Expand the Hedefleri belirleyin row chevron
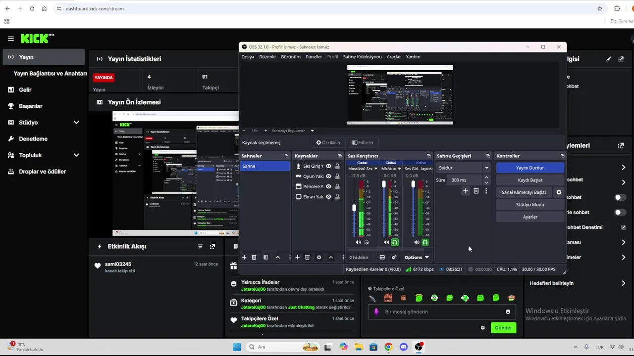This screenshot has height=356, width=634. pyautogui.click(x=623, y=283)
